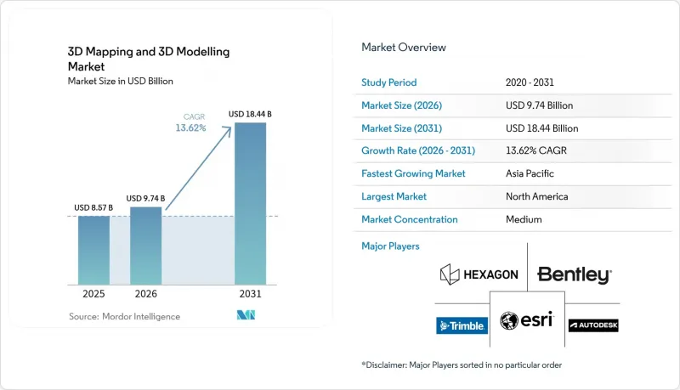Click the Major Players heading
Image resolution: width=680 pixels, height=390 pixels.
tap(390, 246)
